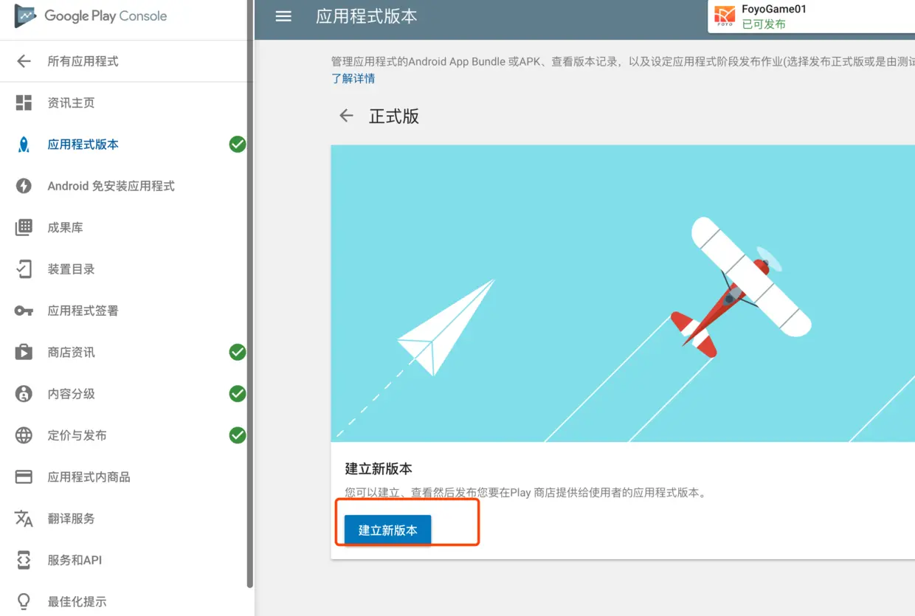Click the 翻译服务 translation icon
The width and height of the screenshot is (915, 616).
pyautogui.click(x=23, y=518)
